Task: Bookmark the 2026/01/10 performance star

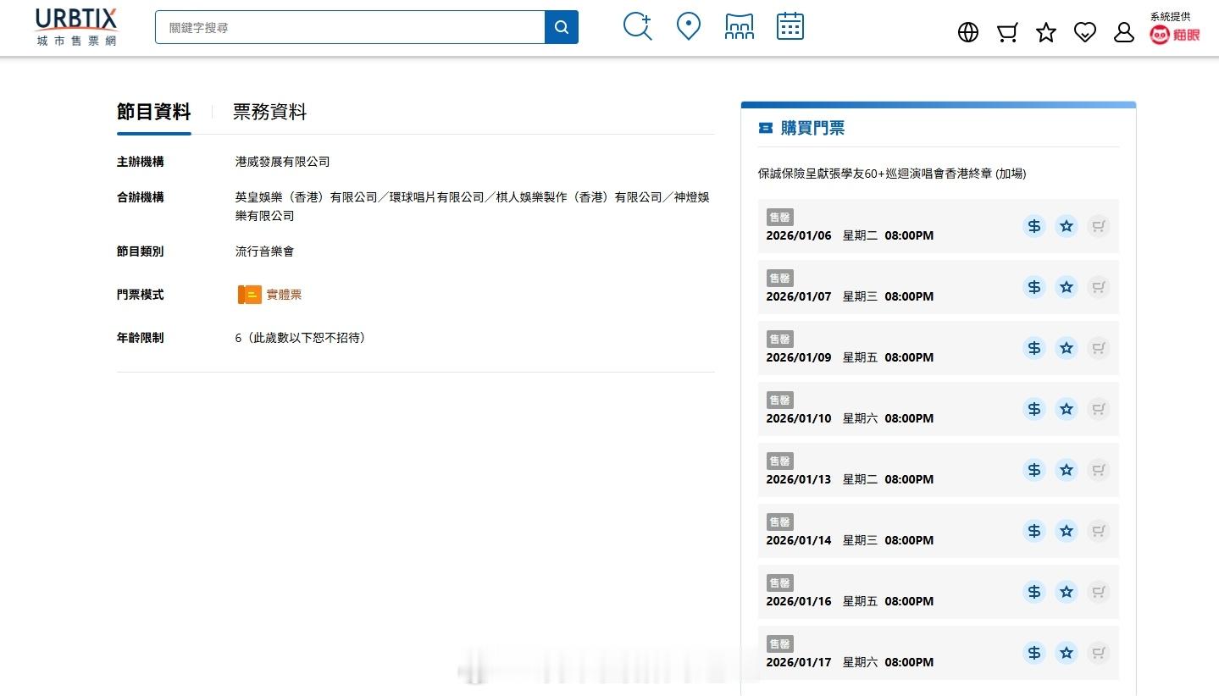Action: tap(1067, 409)
